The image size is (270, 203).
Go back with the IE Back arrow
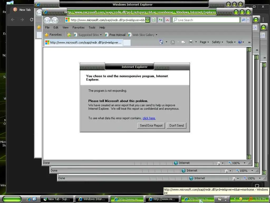(x=47, y=20)
